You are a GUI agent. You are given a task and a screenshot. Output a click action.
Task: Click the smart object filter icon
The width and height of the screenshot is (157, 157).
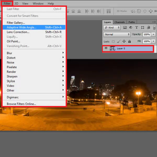click(x=149, y=28)
